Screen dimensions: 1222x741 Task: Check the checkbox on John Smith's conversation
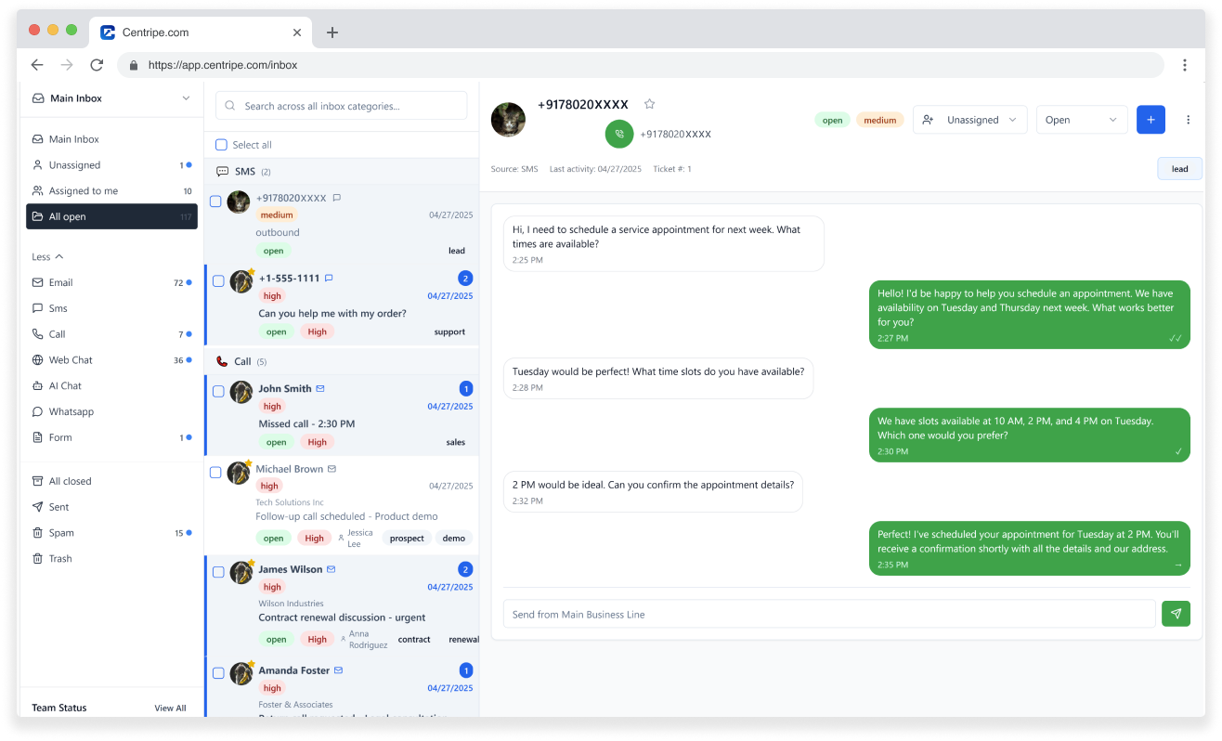218,392
